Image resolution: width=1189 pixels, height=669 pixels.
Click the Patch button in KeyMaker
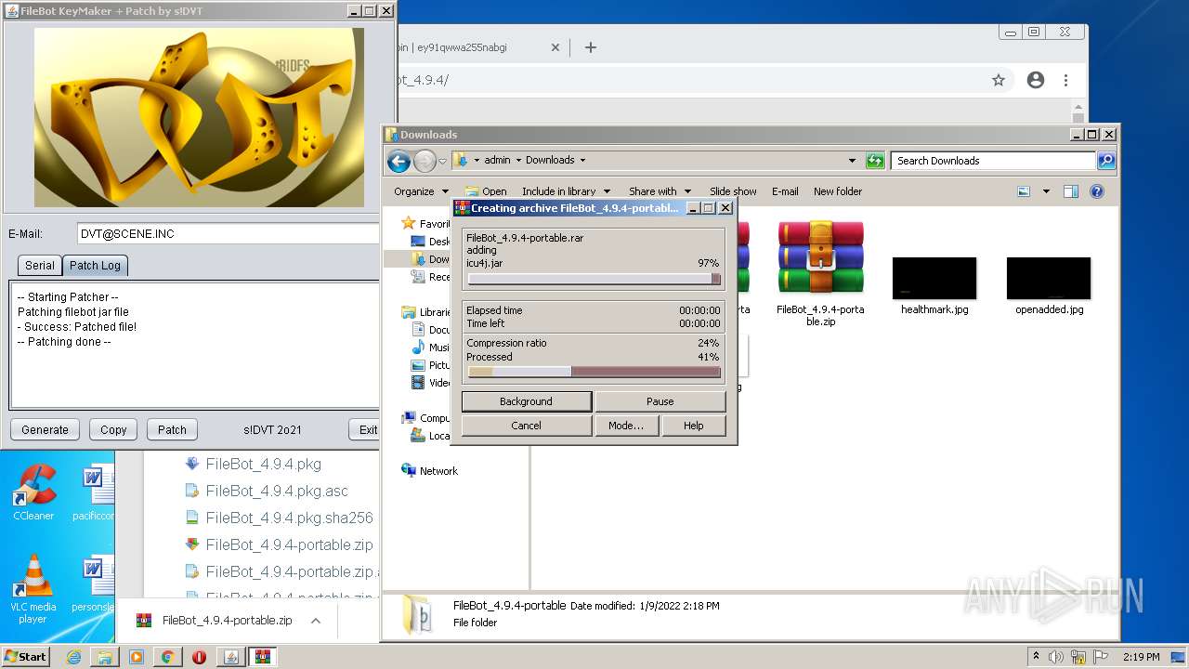click(x=172, y=429)
